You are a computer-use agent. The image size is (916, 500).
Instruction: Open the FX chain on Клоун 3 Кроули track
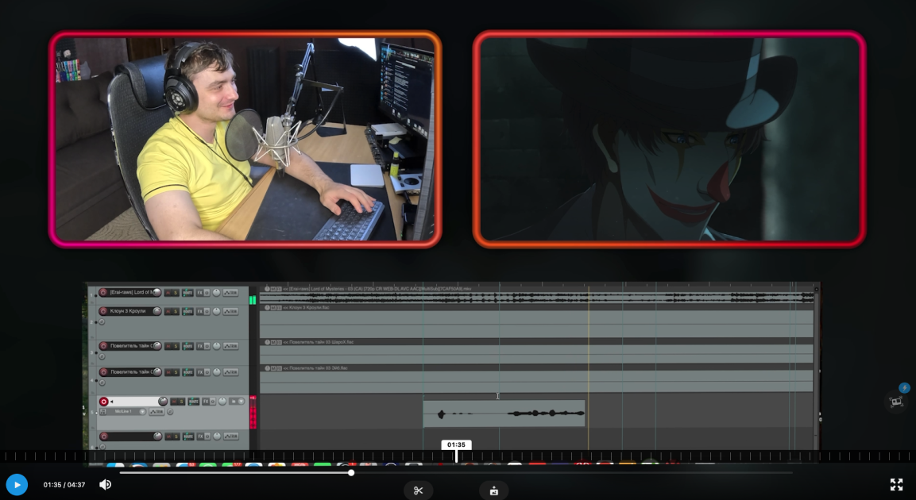[199, 312]
